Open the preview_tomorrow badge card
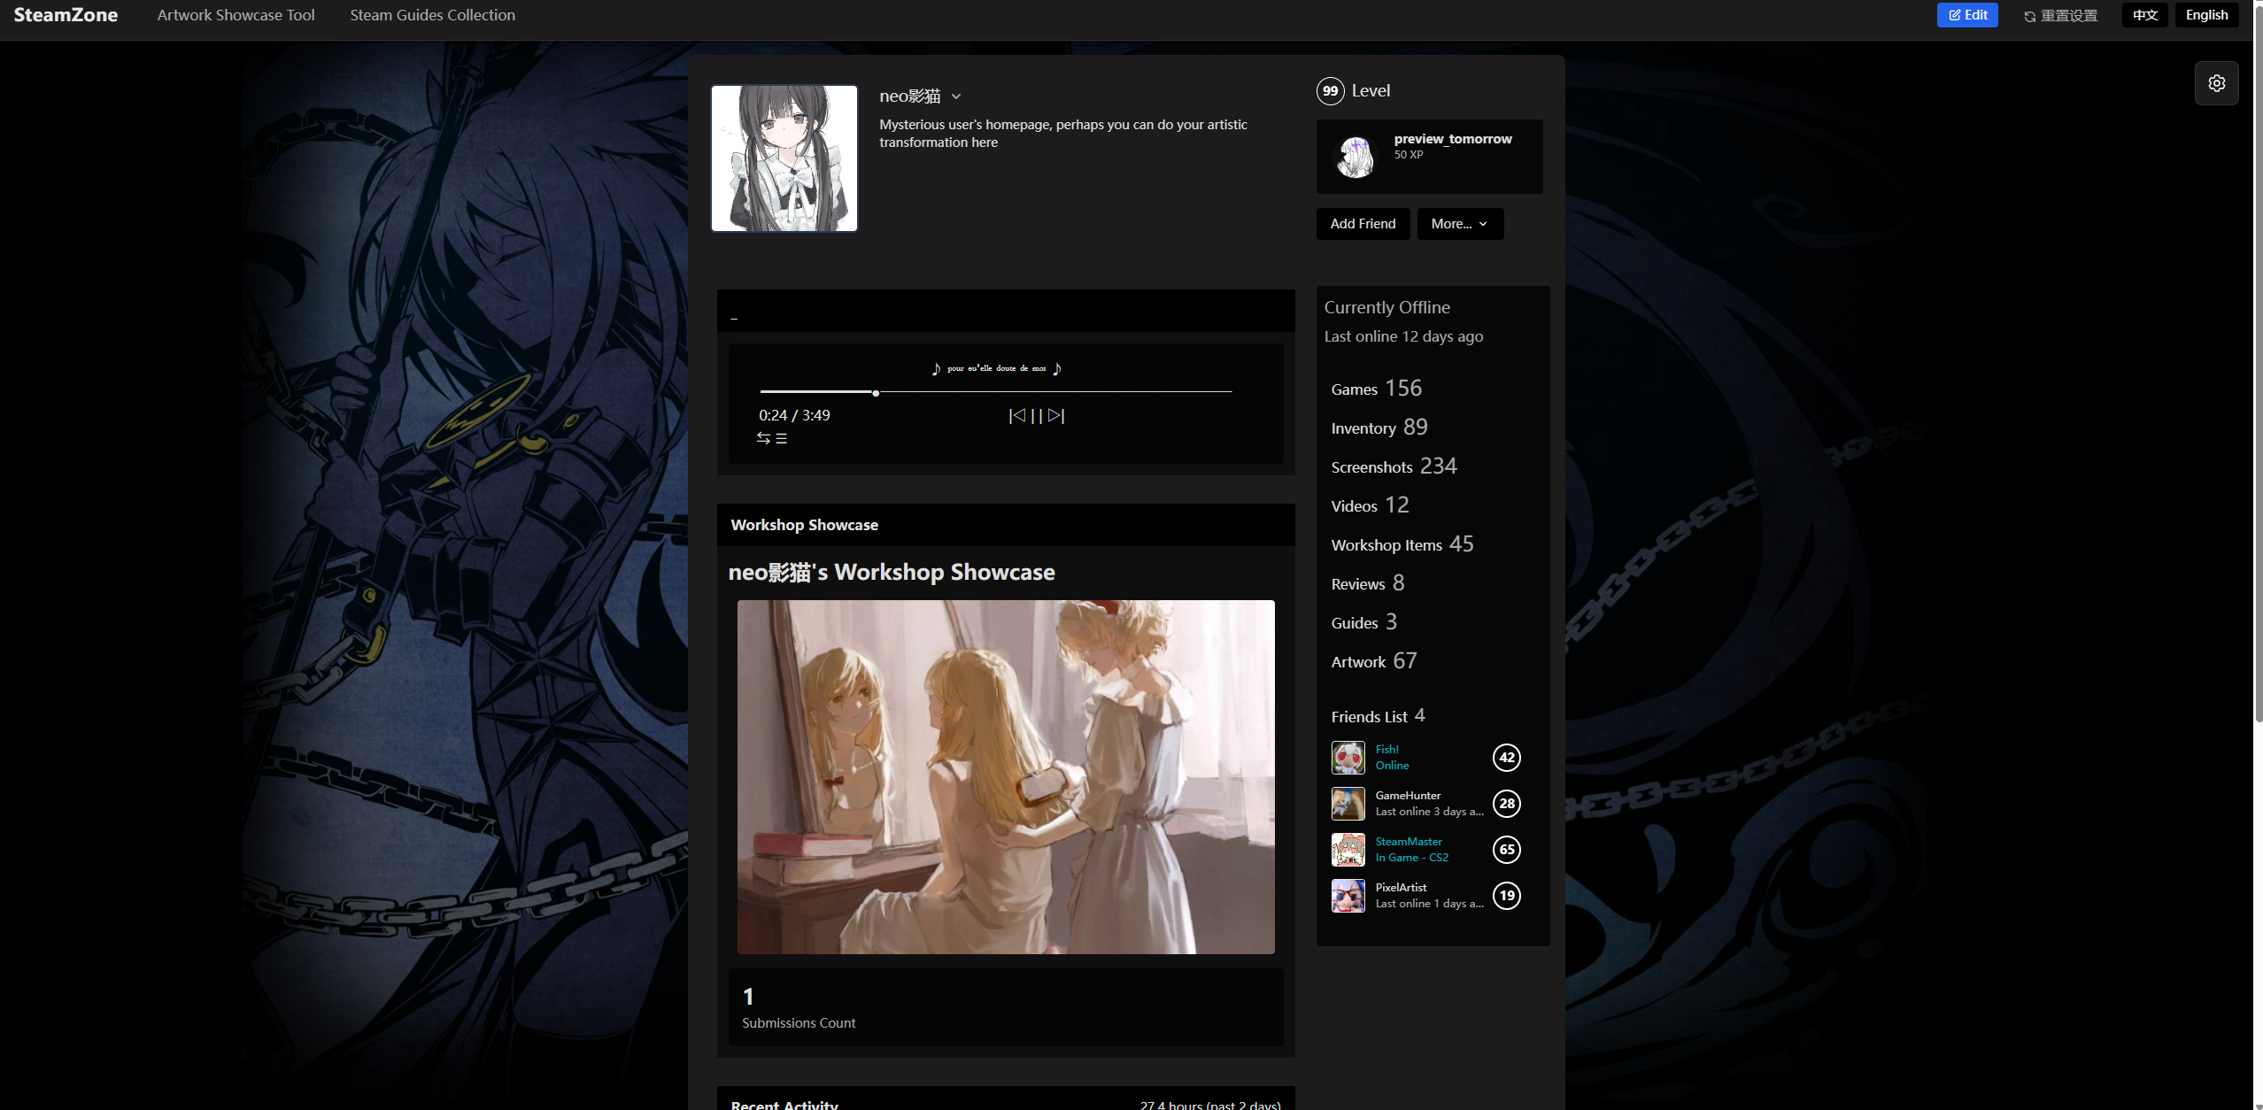 [x=1429, y=157]
